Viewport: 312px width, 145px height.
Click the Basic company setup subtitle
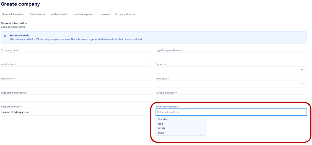(x=13, y=27)
